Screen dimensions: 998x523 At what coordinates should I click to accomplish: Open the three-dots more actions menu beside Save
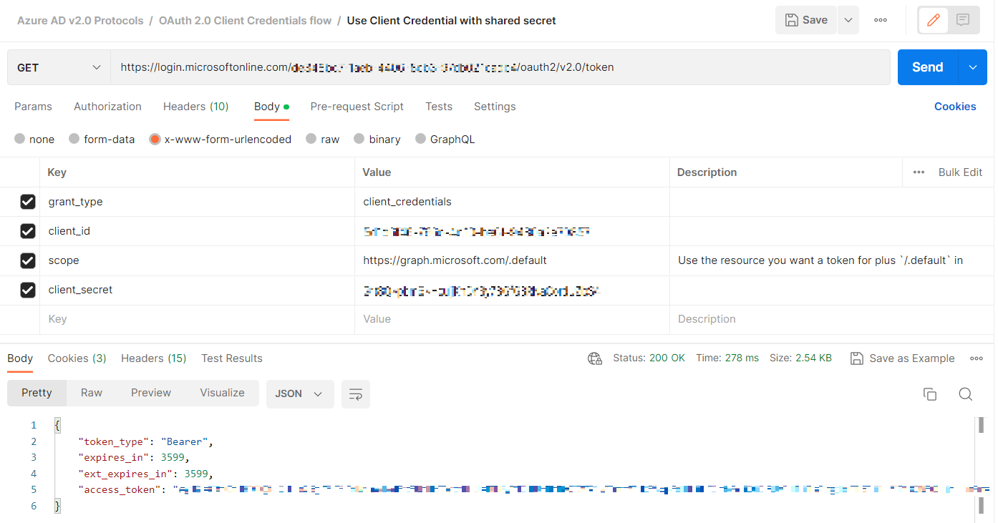[x=881, y=20]
